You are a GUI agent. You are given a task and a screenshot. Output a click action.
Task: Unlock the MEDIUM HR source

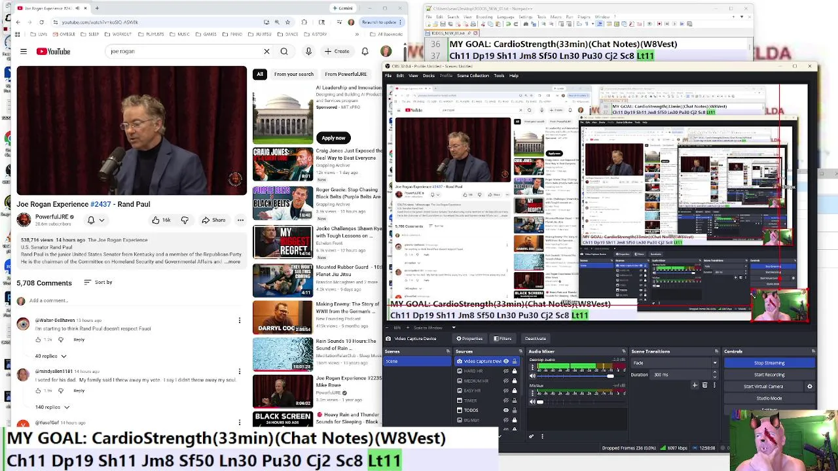tap(515, 381)
